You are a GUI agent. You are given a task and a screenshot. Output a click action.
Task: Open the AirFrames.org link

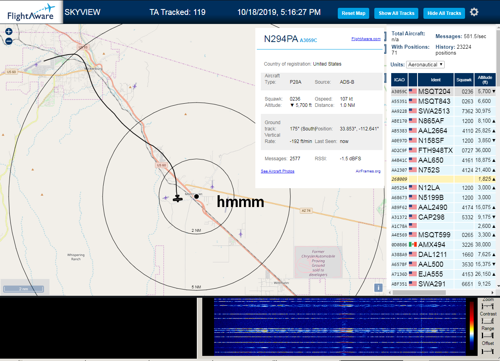[368, 171]
